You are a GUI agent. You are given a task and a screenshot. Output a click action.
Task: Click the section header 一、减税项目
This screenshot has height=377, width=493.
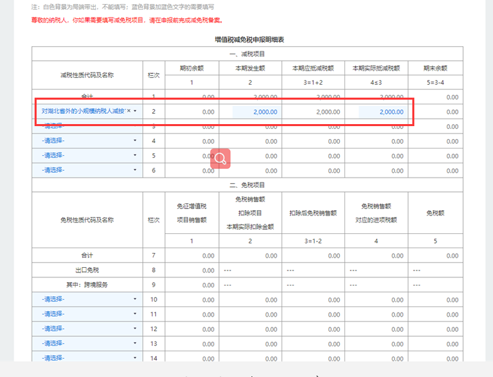[247, 54]
